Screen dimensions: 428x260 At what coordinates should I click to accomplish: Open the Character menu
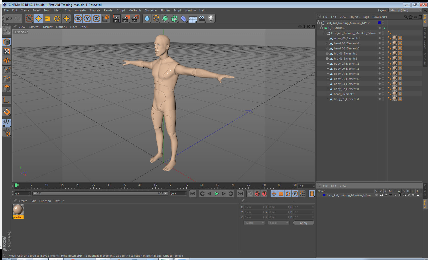(x=151, y=10)
